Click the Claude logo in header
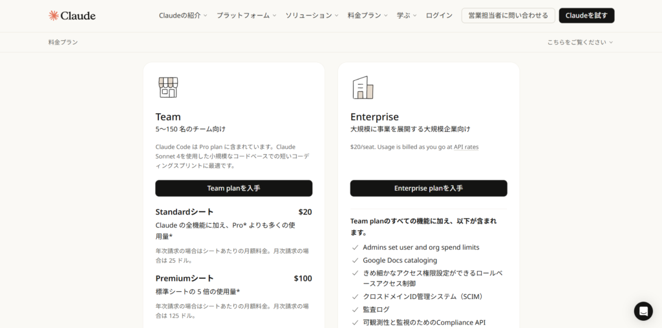The image size is (662, 328). click(x=72, y=16)
